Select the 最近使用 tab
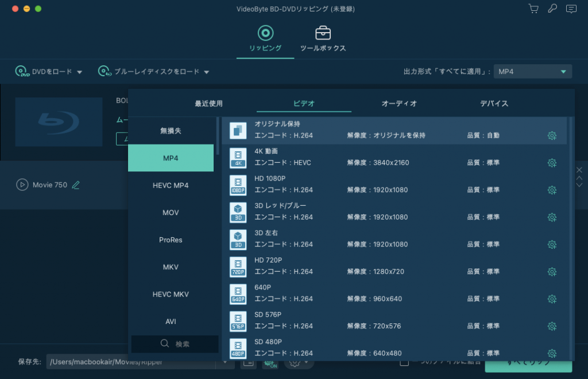Viewport: 588px width, 379px height. click(208, 104)
